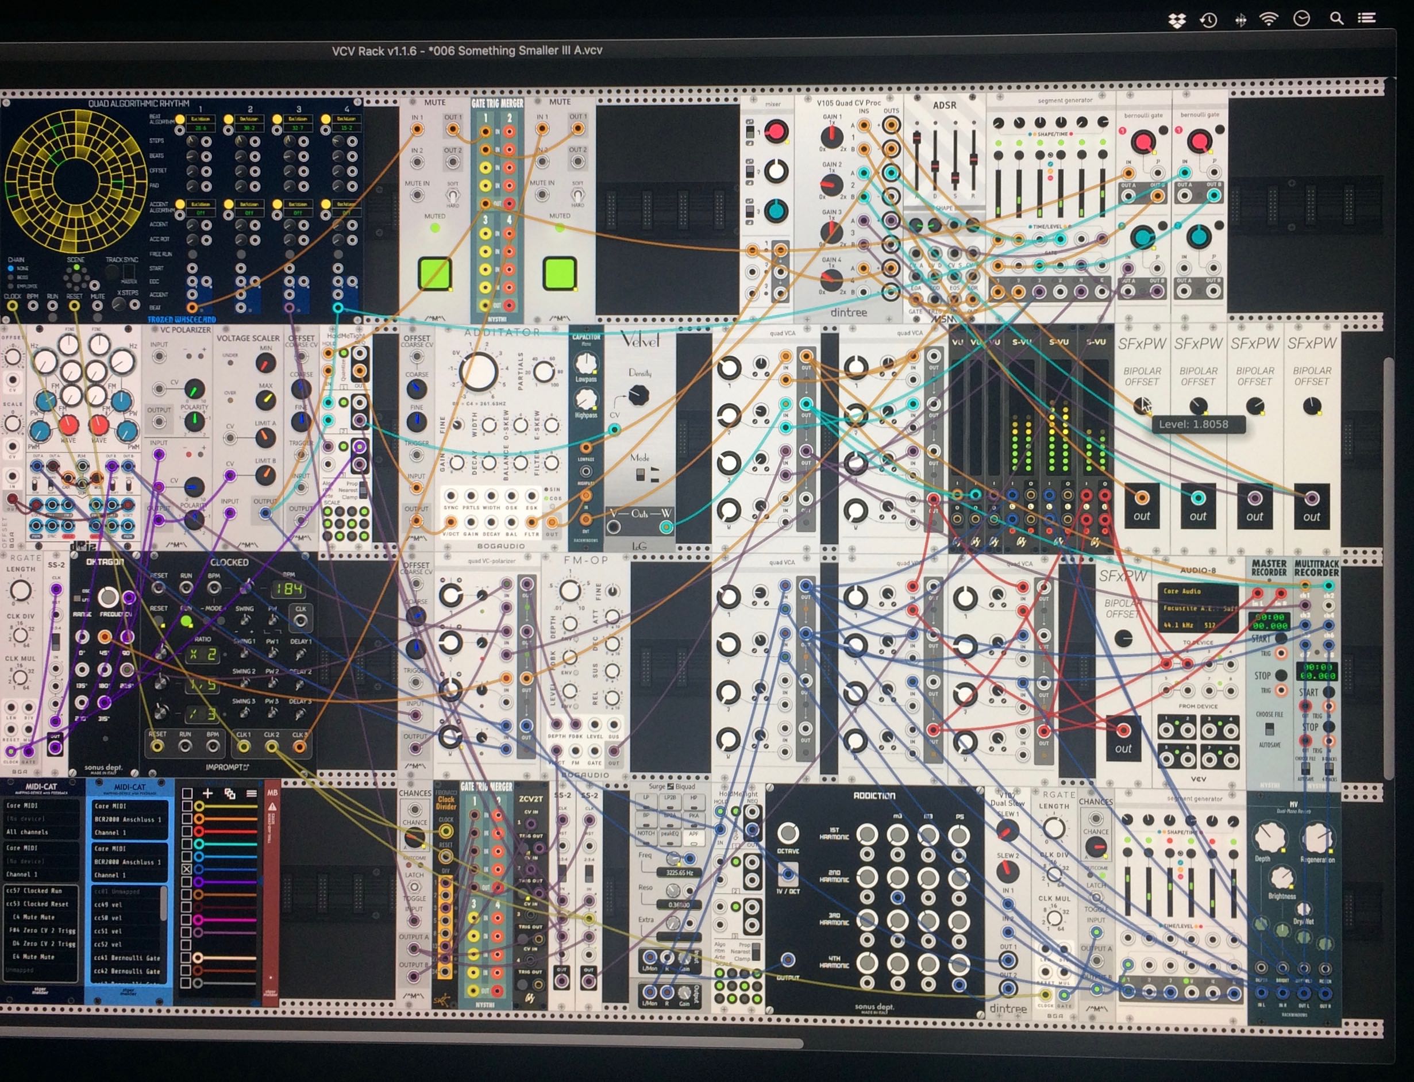The image size is (1414, 1082).
Task: Open the Focusrite device selector on Audio-8
Action: pos(1197,608)
